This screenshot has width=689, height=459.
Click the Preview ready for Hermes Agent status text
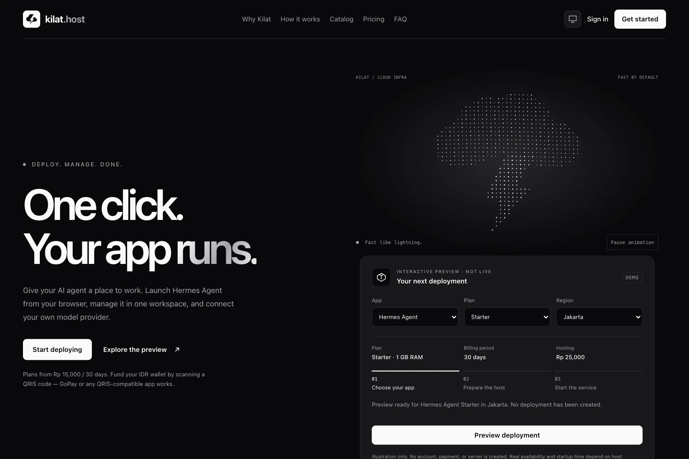pos(487,405)
